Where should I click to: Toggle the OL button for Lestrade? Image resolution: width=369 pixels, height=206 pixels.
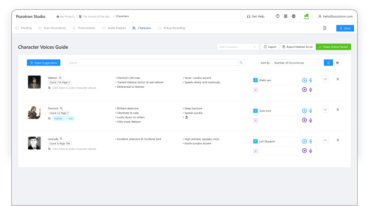pyautogui.click(x=325, y=140)
